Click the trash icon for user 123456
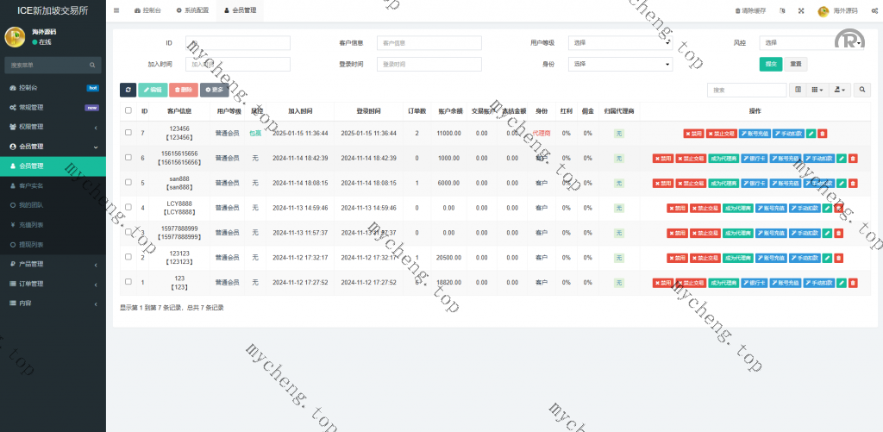 click(x=822, y=134)
